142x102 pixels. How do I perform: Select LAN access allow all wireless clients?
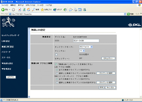[x=57, y=70]
